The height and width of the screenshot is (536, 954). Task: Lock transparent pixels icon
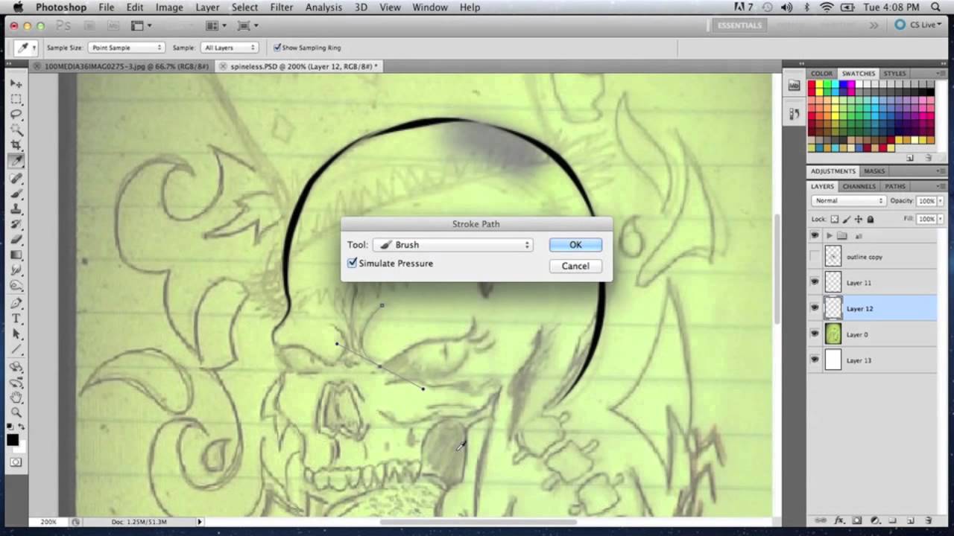point(835,220)
